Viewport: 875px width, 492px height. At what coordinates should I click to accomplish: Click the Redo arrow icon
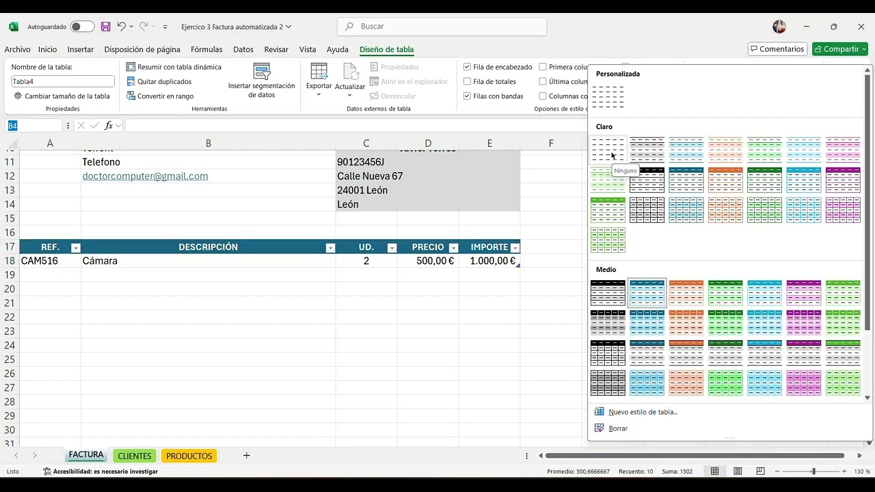[x=144, y=27]
